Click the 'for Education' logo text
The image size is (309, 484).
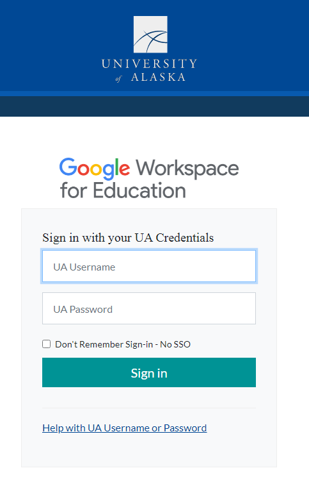point(123,190)
